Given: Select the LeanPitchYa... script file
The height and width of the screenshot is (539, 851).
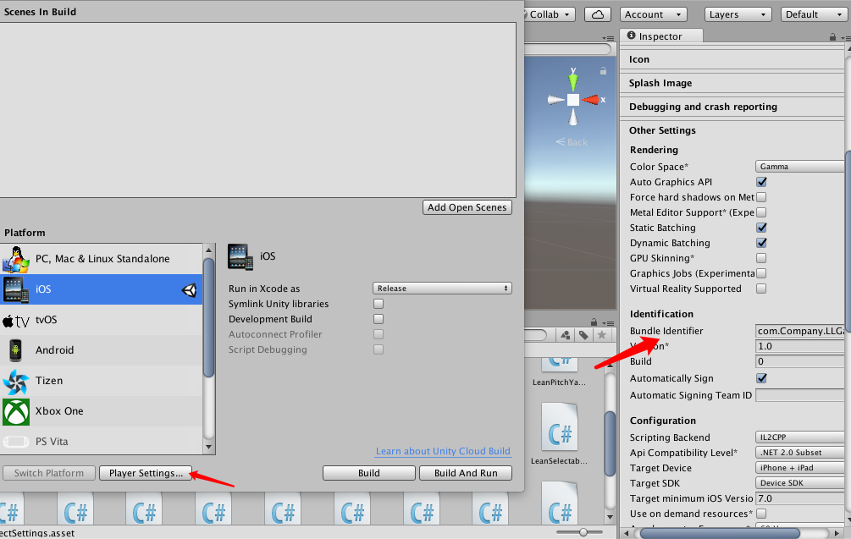Looking at the screenshot, I should [559, 372].
